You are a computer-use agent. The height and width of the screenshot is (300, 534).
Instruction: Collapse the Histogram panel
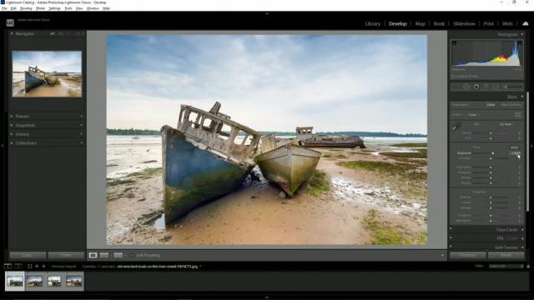click(521, 35)
